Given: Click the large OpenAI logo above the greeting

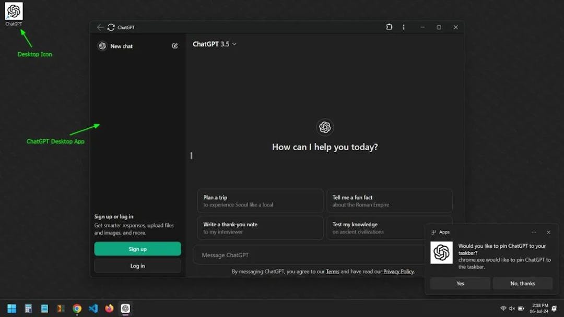Looking at the screenshot, I should [x=324, y=127].
